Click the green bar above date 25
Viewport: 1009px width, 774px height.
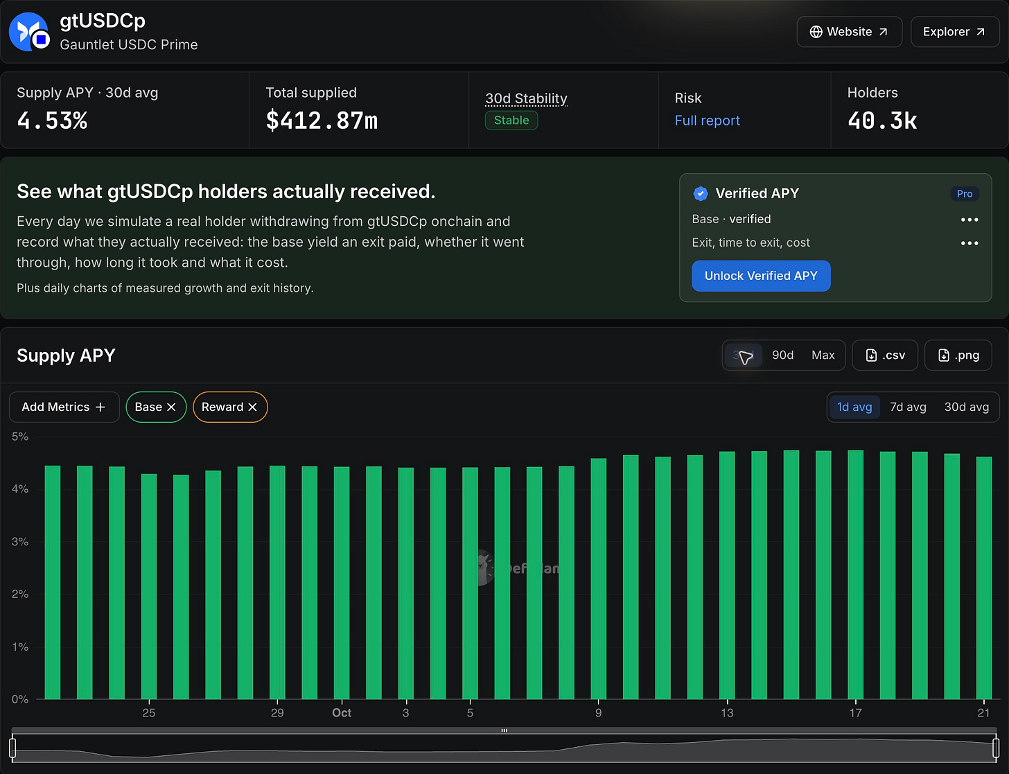tap(149, 586)
